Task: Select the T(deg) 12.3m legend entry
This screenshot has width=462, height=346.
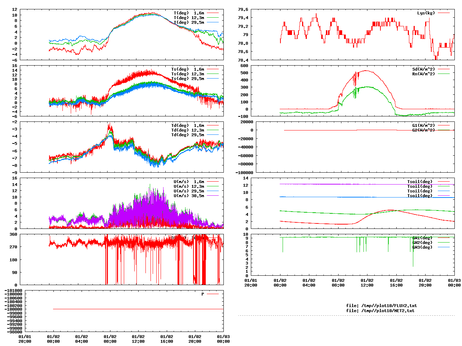Action: [x=188, y=18]
